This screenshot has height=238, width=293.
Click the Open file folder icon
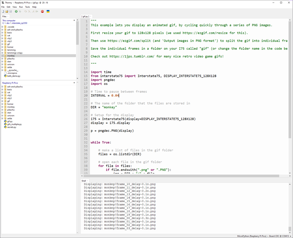pyautogui.click(x=7, y=11)
